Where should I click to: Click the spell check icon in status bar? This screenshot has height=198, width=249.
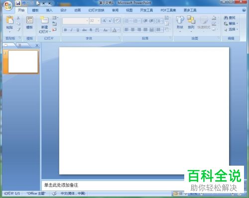54,194
